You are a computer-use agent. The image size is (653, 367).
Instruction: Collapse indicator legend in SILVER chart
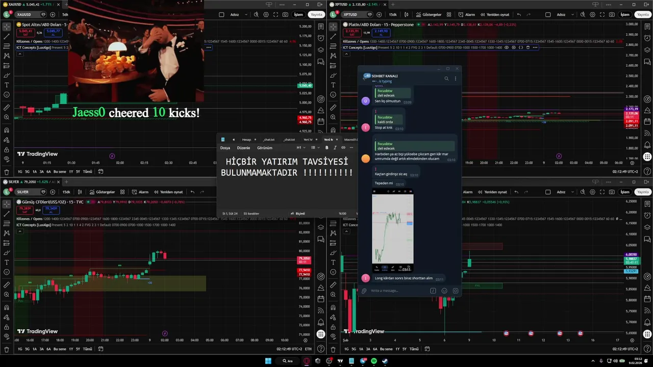point(20,231)
